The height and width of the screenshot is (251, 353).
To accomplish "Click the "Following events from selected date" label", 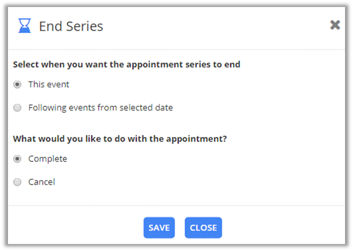I will (100, 108).
